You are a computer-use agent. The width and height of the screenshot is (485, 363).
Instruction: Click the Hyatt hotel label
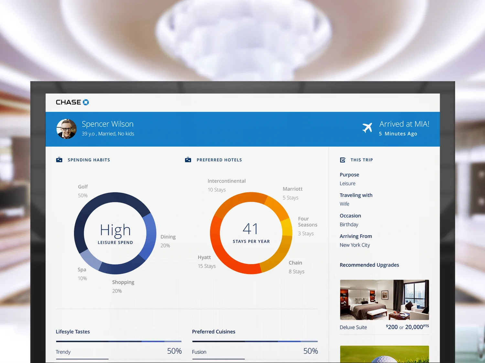[204, 257]
